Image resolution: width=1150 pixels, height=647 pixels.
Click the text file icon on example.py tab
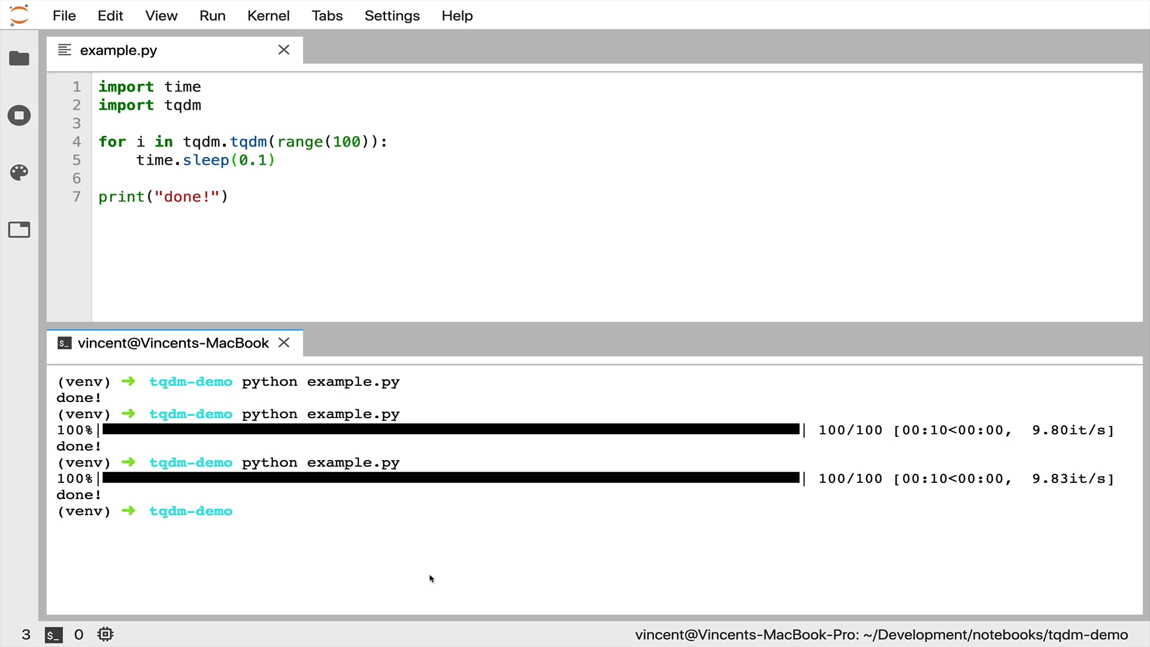pyautogui.click(x=65, y=50)
